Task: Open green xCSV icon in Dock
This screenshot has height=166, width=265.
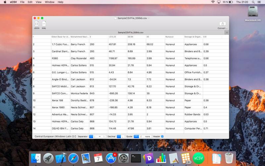Action: (x=198, y=158)
